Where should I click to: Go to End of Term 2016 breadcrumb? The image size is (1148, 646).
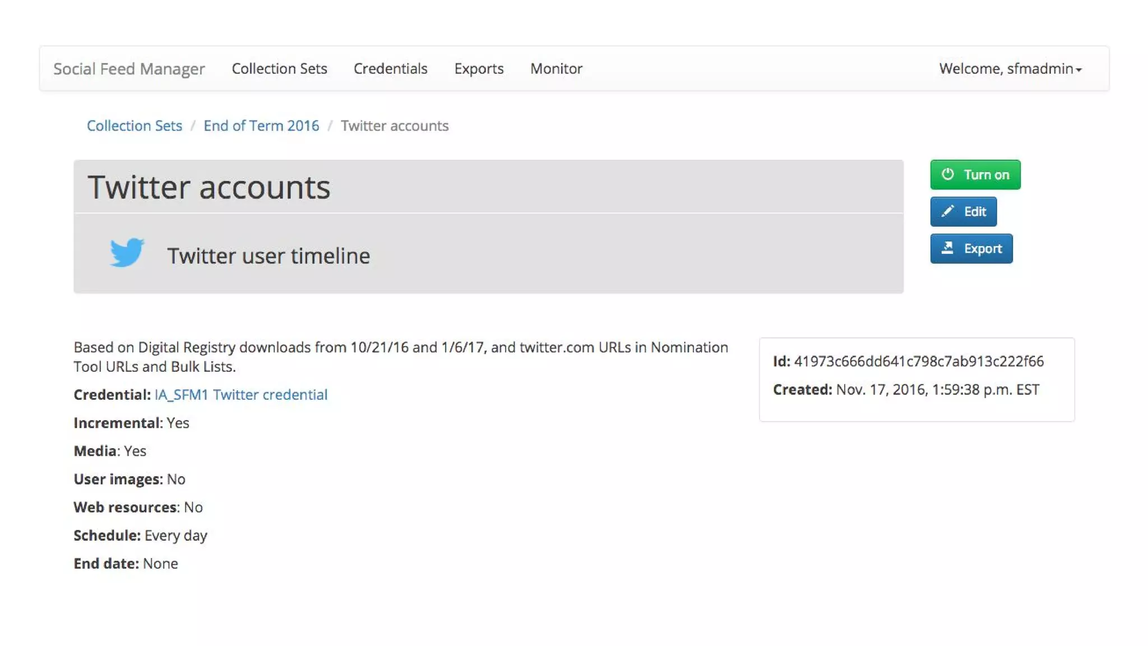[261, 126]
